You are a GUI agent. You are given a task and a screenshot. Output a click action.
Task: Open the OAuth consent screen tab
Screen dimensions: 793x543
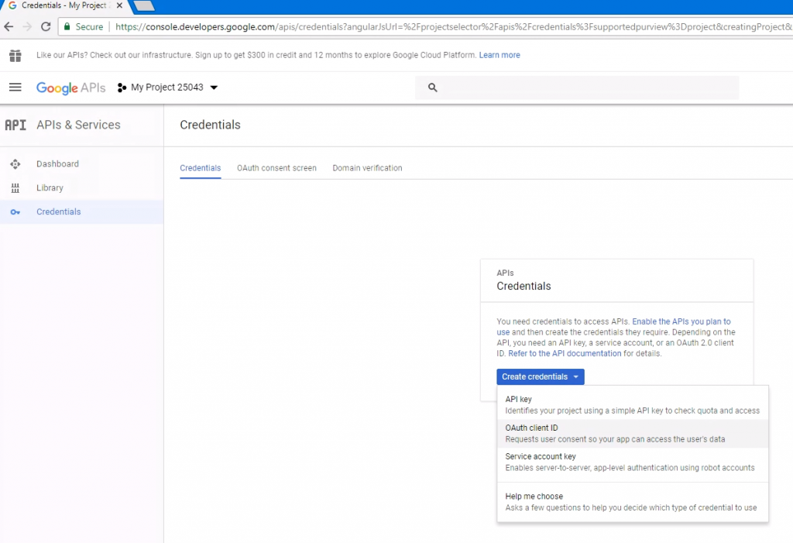tap(276, 168)
